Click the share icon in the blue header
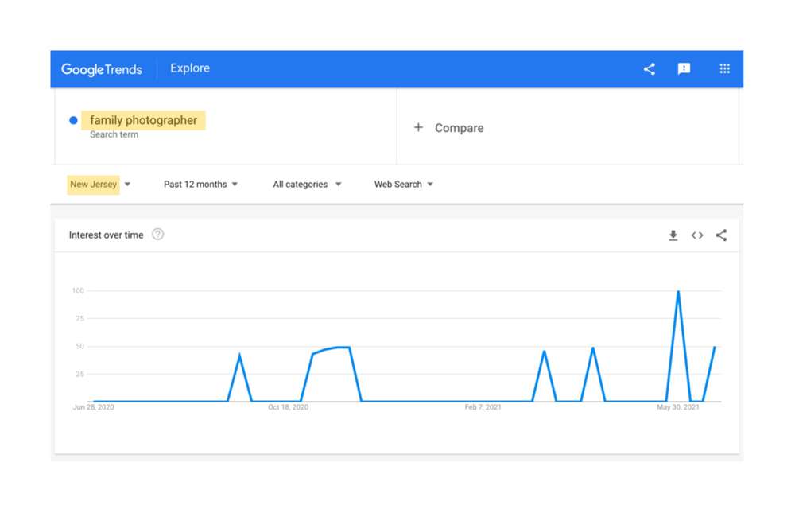 [x=649, y=68]
